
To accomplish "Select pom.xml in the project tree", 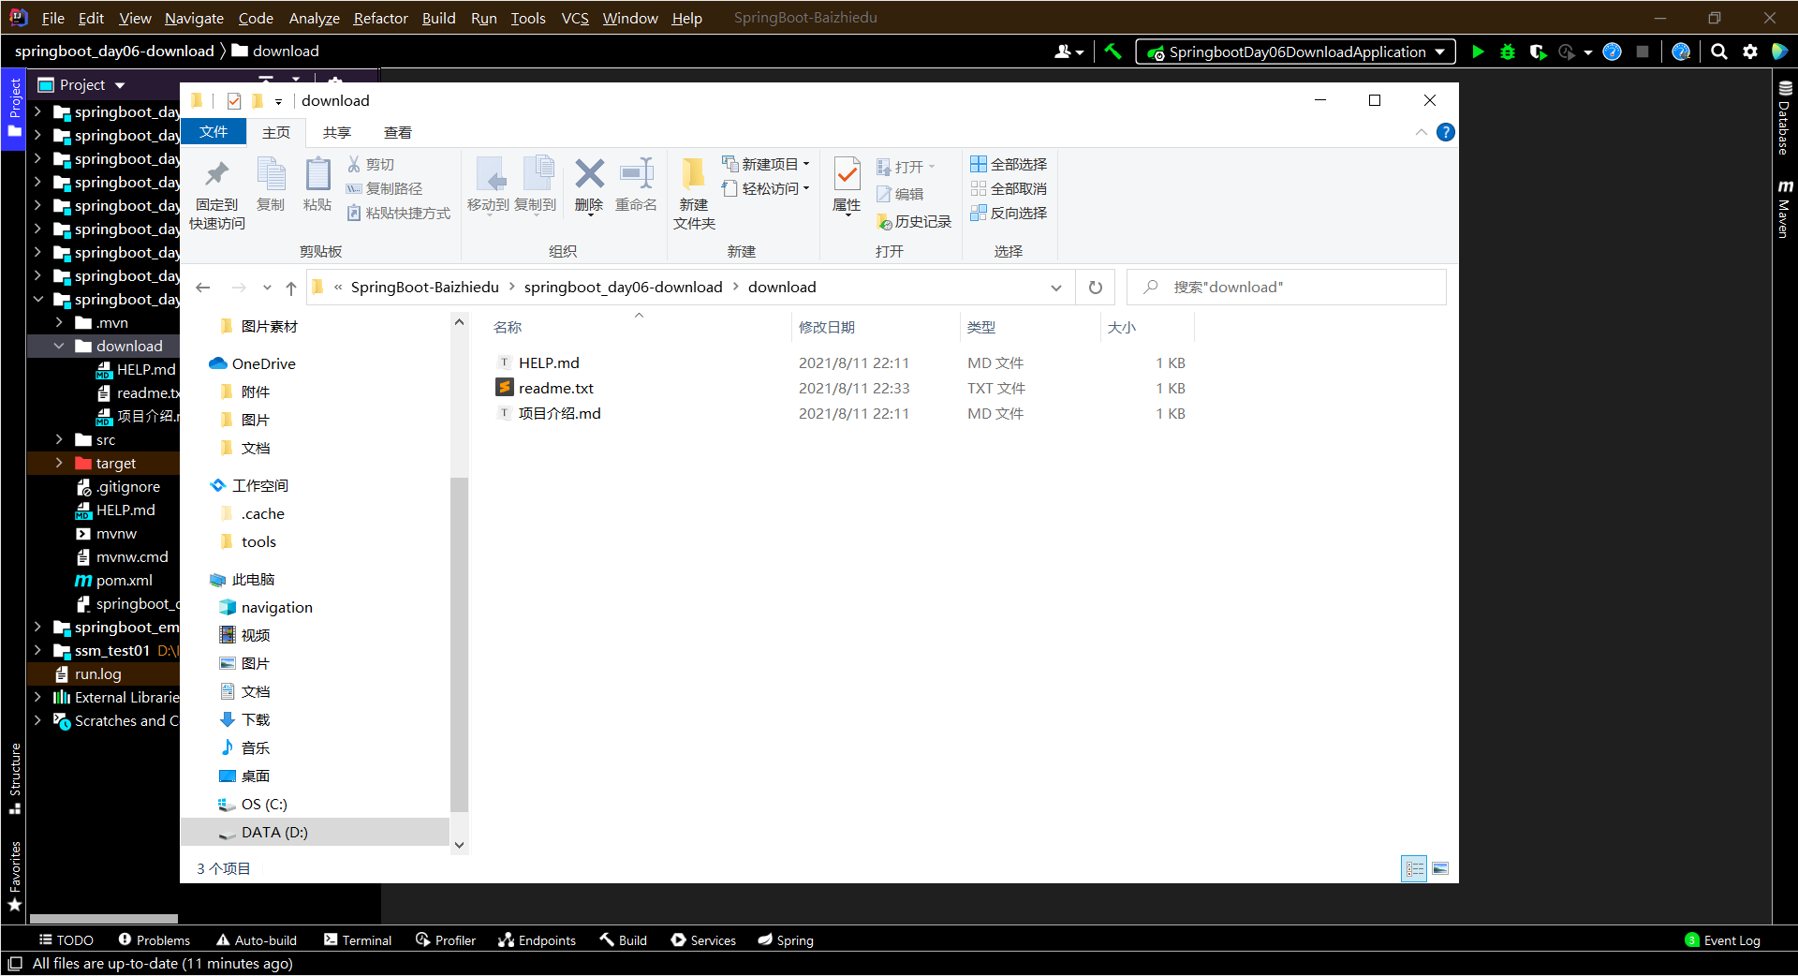I will (124, 580).
